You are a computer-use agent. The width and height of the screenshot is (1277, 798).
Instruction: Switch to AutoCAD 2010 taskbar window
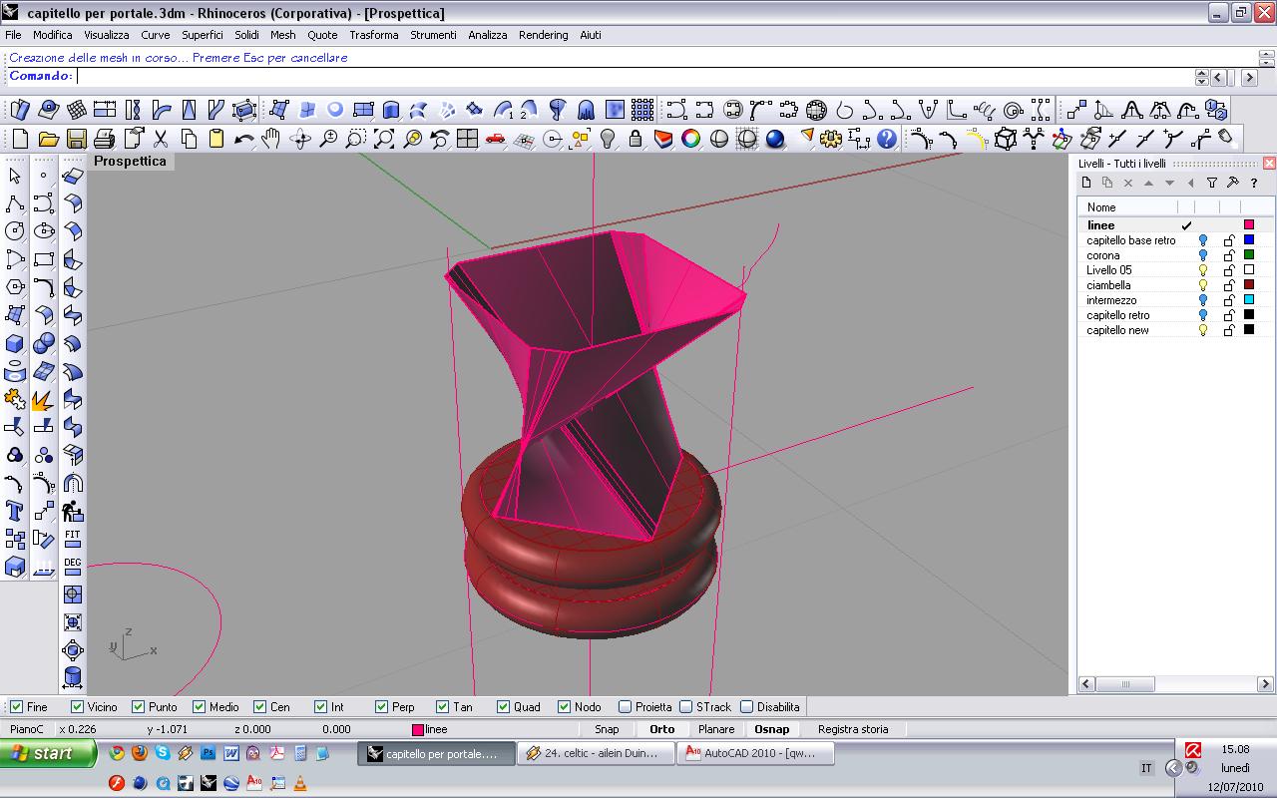pyautogui.click(x=755, y=754)
